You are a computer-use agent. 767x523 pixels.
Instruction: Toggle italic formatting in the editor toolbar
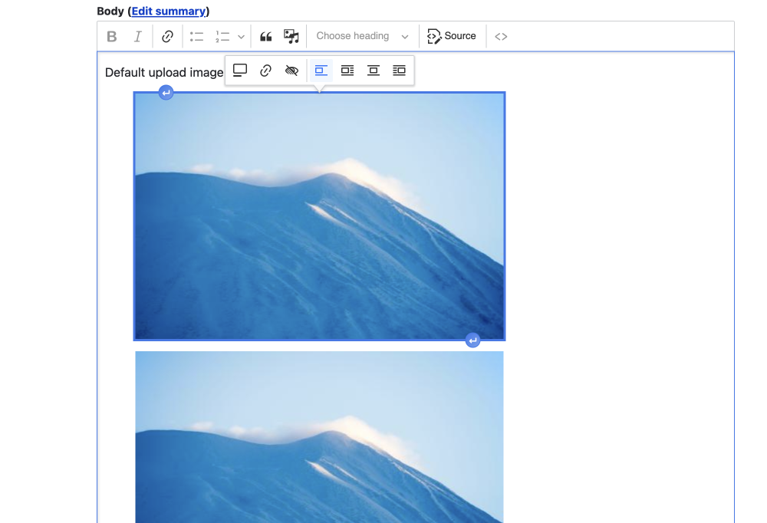138,36
